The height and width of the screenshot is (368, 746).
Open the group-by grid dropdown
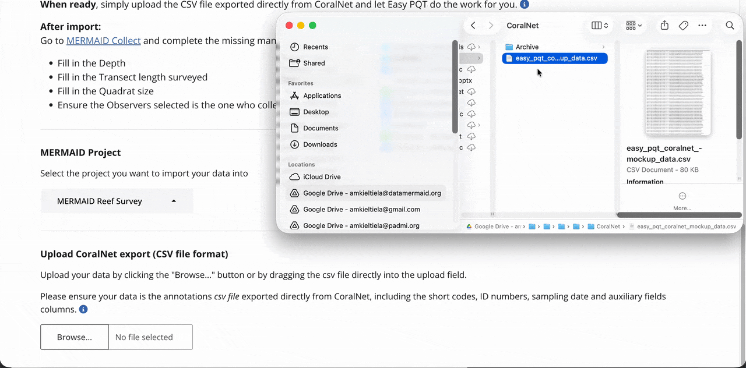pyautogui.click(x=634, y=26)
